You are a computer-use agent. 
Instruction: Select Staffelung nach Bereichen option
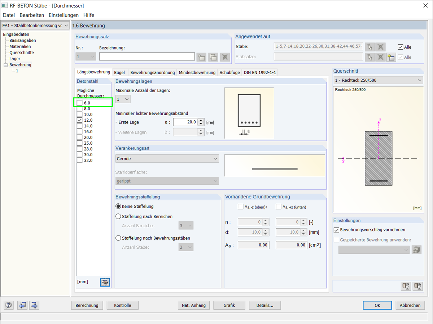pos(118,217)
